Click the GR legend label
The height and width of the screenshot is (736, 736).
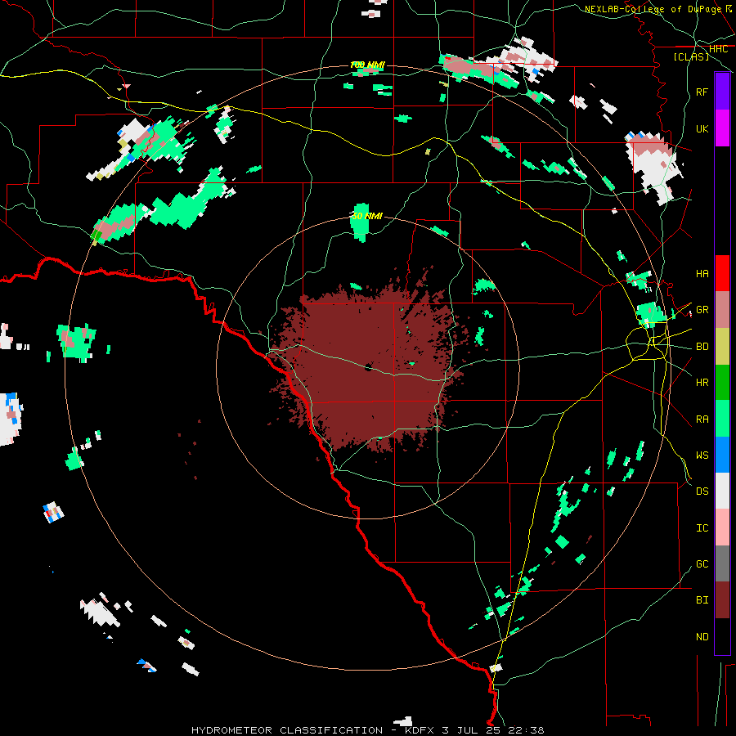(x=702, y=310)
